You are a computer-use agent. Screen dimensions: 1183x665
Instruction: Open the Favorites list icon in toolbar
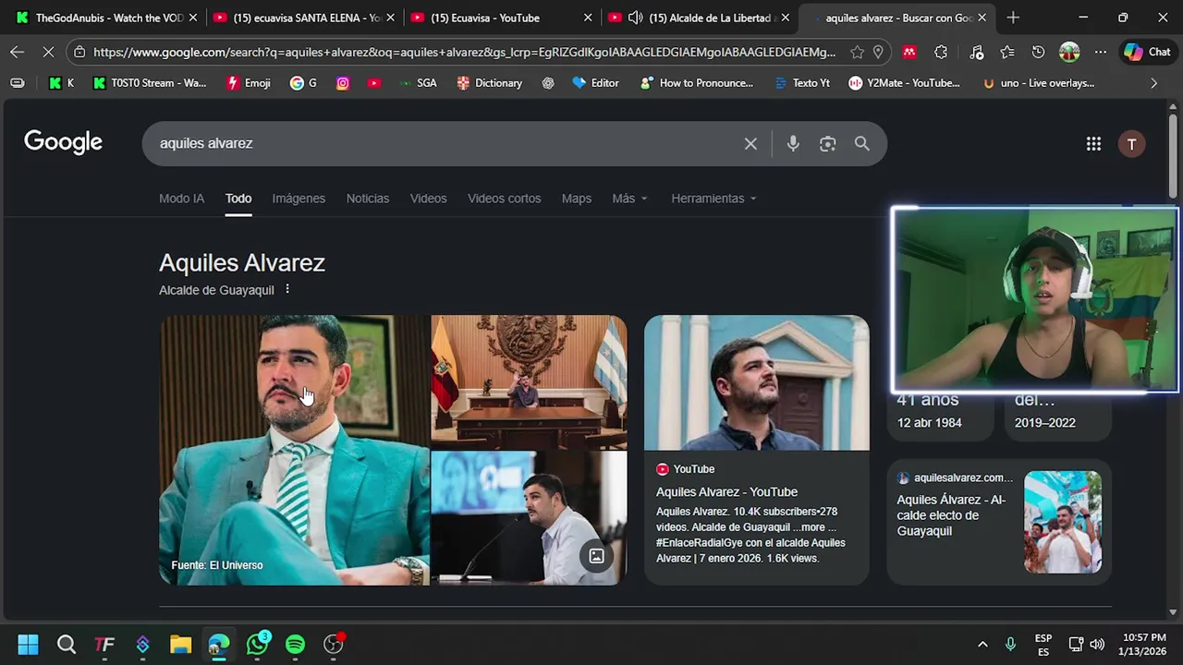click(1007, 53)
